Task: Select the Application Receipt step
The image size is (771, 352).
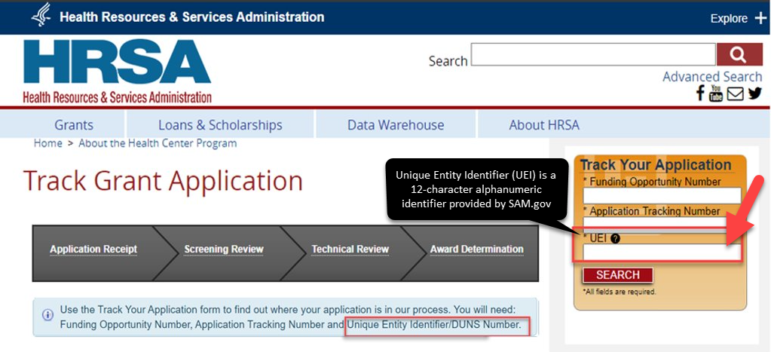Action: [93, 249]
